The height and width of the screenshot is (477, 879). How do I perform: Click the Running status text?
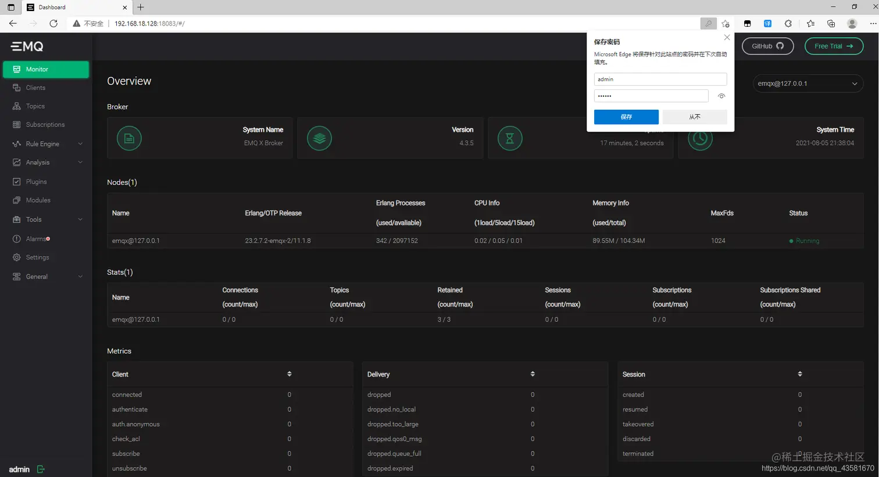tap(807, 241)
